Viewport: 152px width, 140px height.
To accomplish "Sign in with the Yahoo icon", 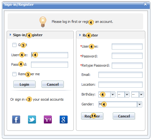I will coord(48,119).
